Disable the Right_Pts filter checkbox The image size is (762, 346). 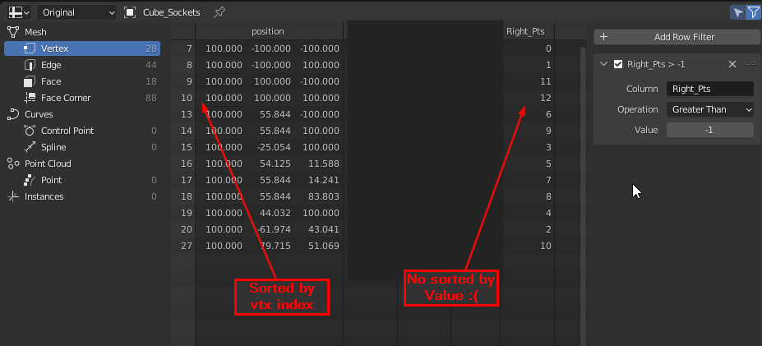(x=618, y=64)
